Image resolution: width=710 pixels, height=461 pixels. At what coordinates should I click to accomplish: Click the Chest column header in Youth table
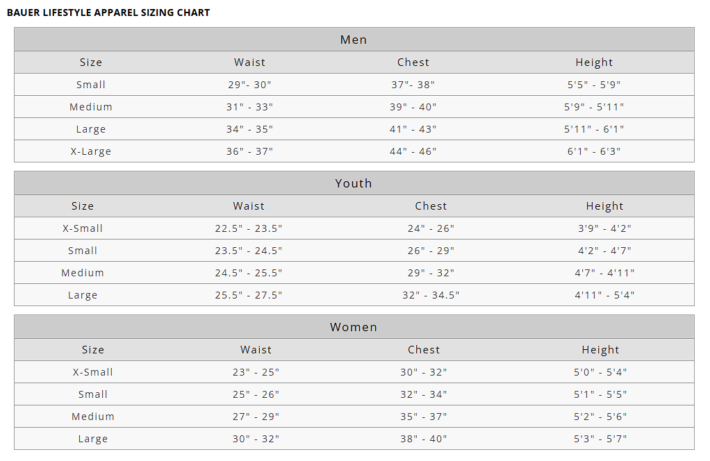coord(431,206)
